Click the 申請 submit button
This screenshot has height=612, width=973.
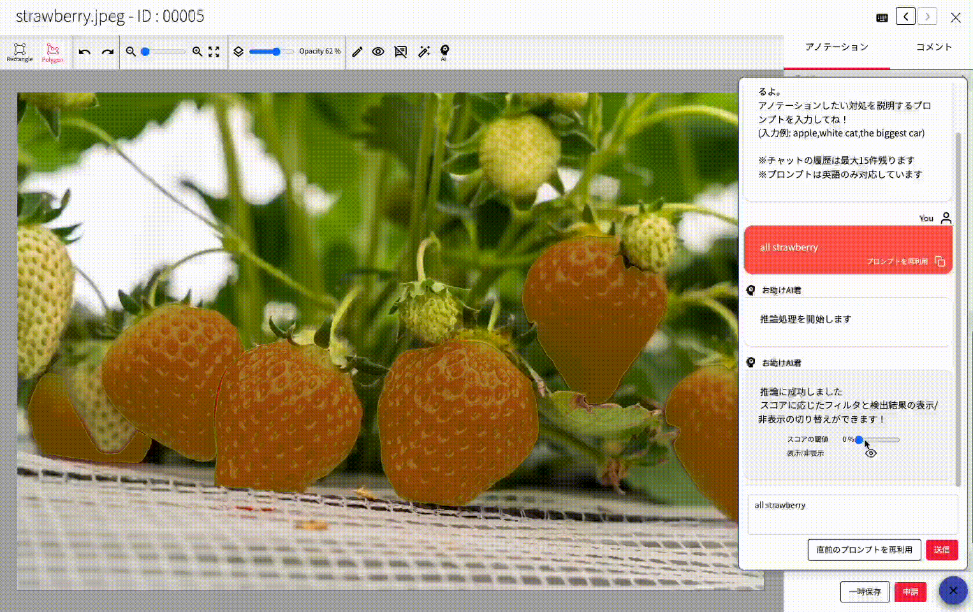pyautogui.click(x=911, y=592)
